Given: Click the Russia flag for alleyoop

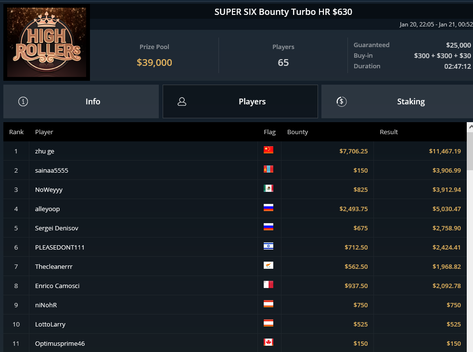Looking at the screenshot, I should click(x=268, y=208).
